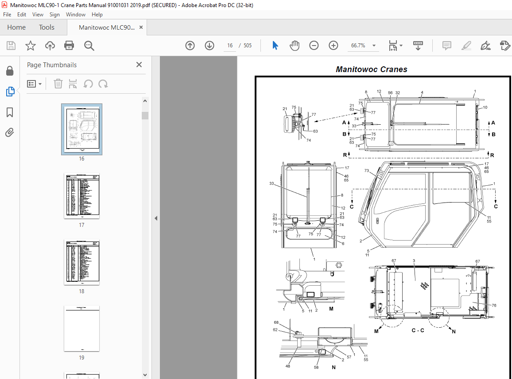
Task: Toggle Page Thumbnails sidebar icon
Action: coord(10,92)
